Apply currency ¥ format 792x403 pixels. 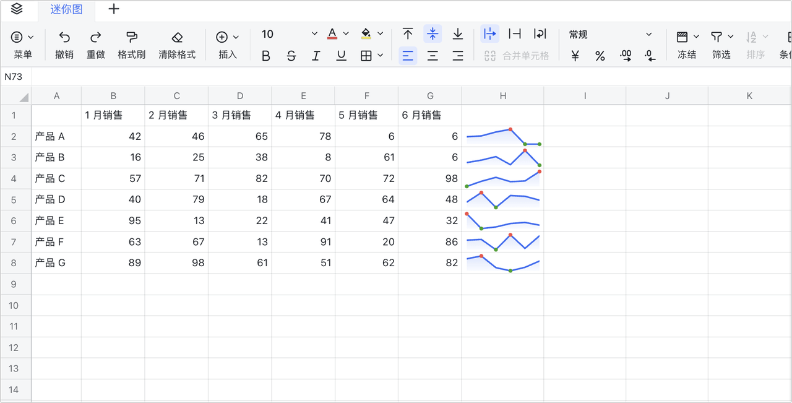(575, 56)
